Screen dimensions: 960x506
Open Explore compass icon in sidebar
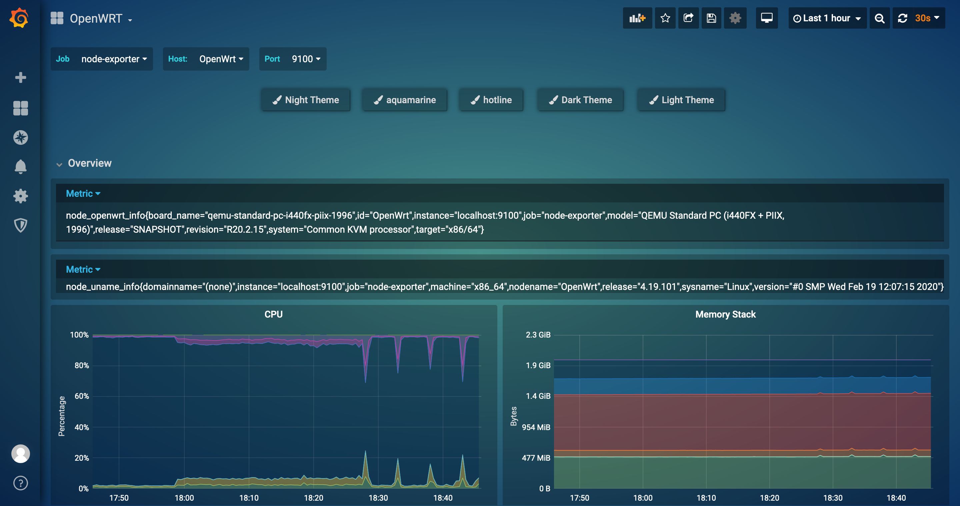point(20,138)
